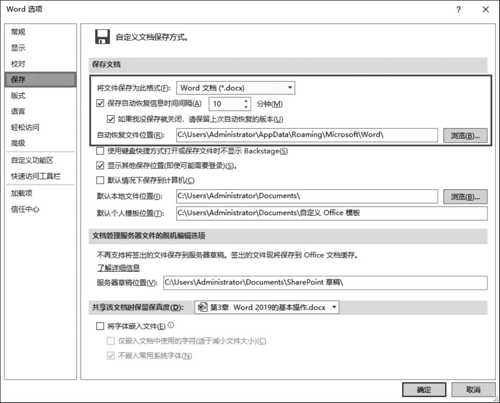Click the 默认个人模板位置 path field
The image size is (500, 403).
pyautogui.click(x=332, y=213)
